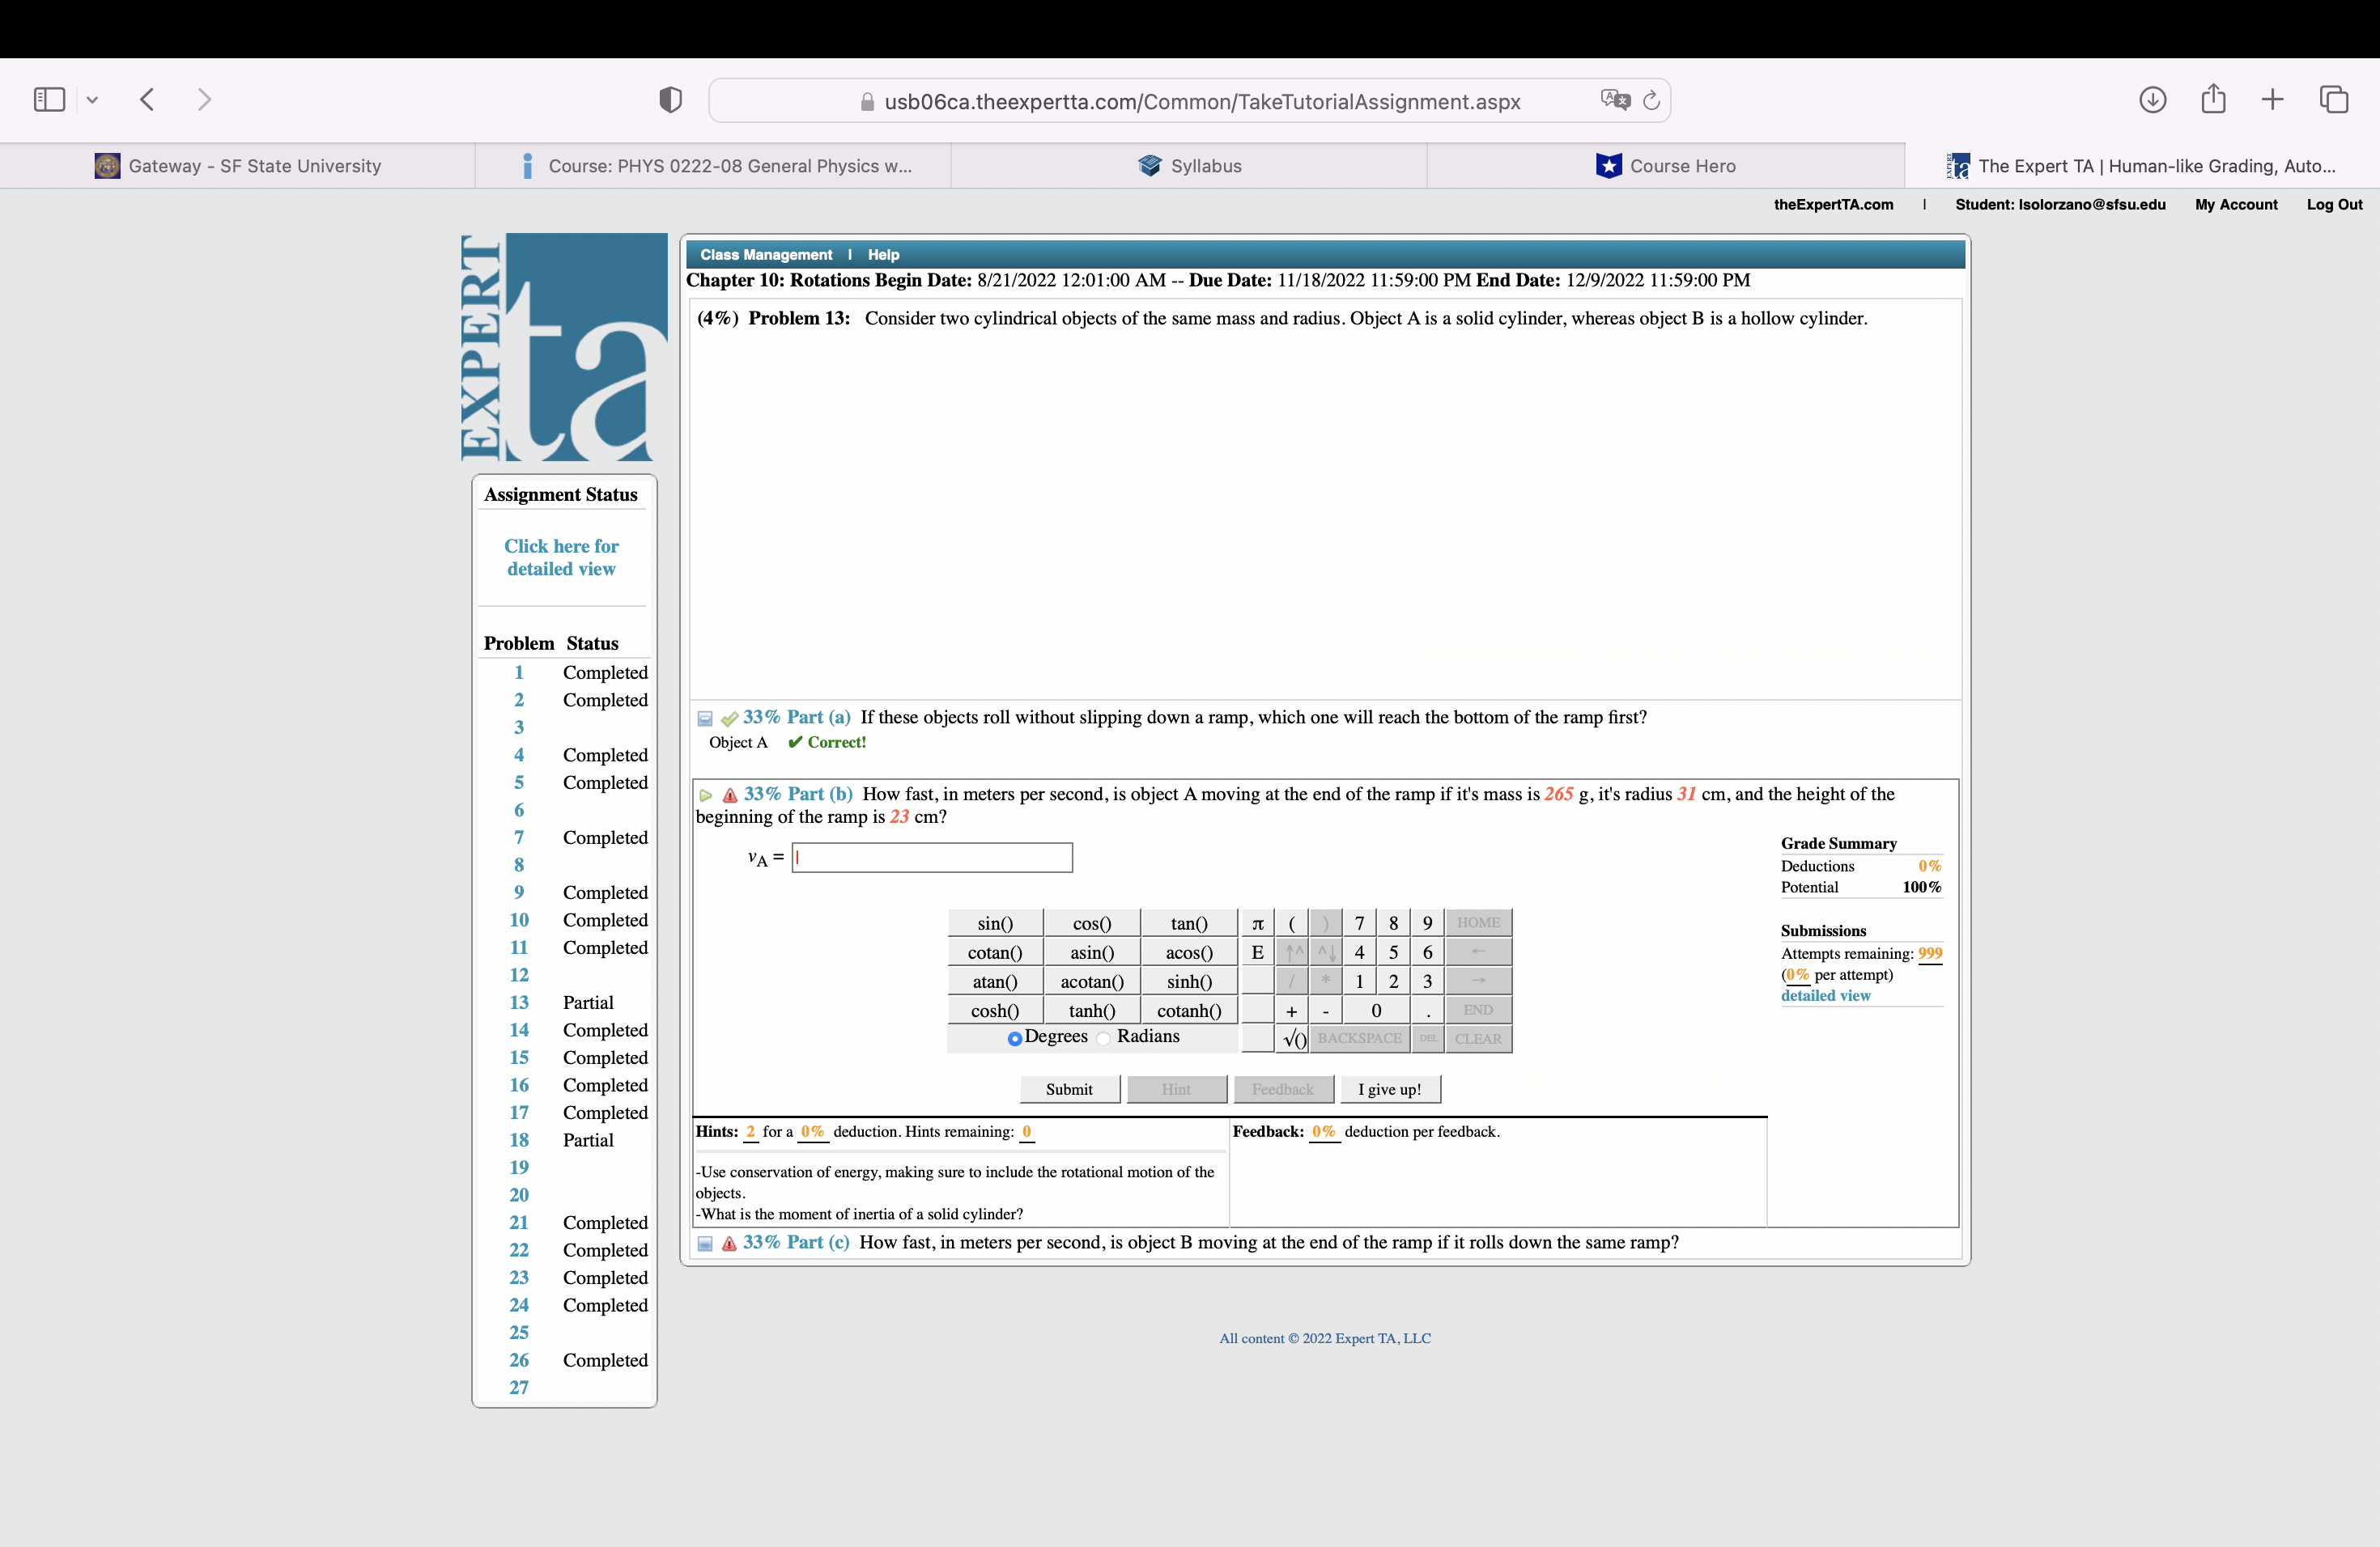Open a new tab with plus icon
The height and width of the screenshot is (1547, 2380).
2272,100
